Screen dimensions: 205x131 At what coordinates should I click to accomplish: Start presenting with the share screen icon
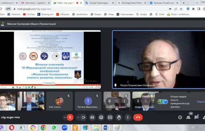[110, 117]
